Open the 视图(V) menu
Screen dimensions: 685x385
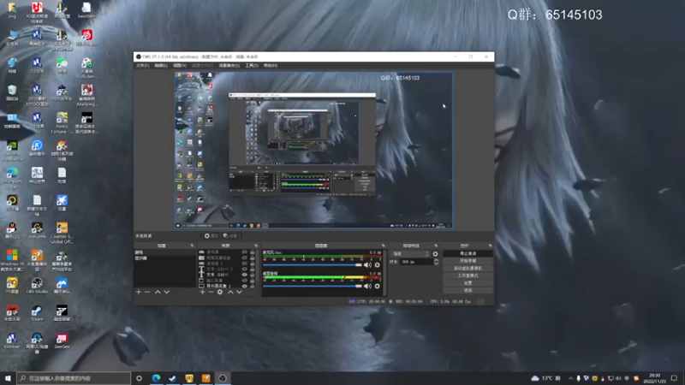tap(180, 66)
